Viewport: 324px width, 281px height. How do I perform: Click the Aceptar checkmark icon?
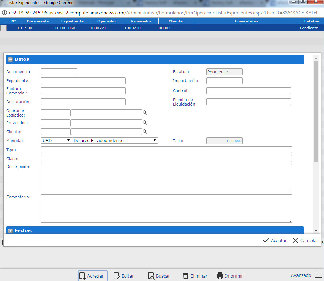click(x=266, y=240)
